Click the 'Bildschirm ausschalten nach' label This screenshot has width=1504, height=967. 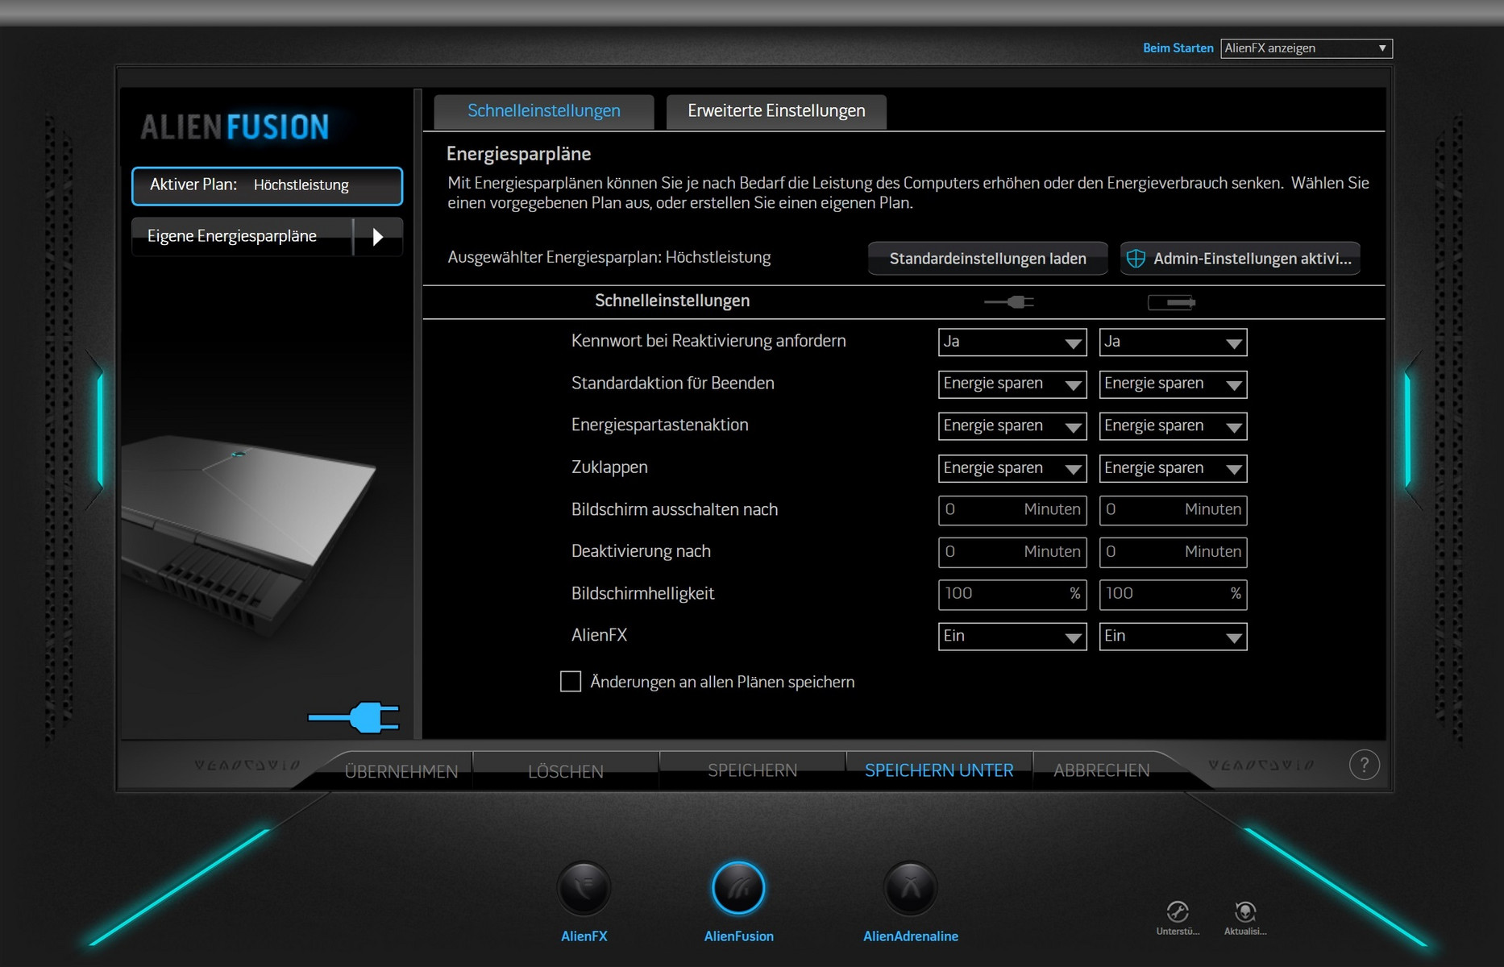[x=675, y=509]
